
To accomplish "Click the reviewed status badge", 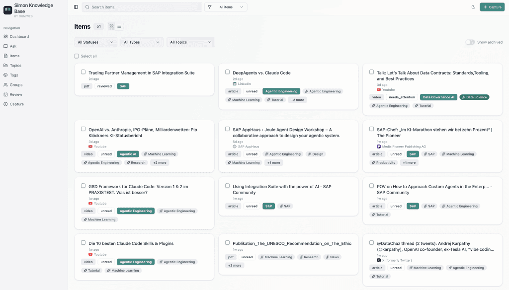I will (x=104, y=86).
